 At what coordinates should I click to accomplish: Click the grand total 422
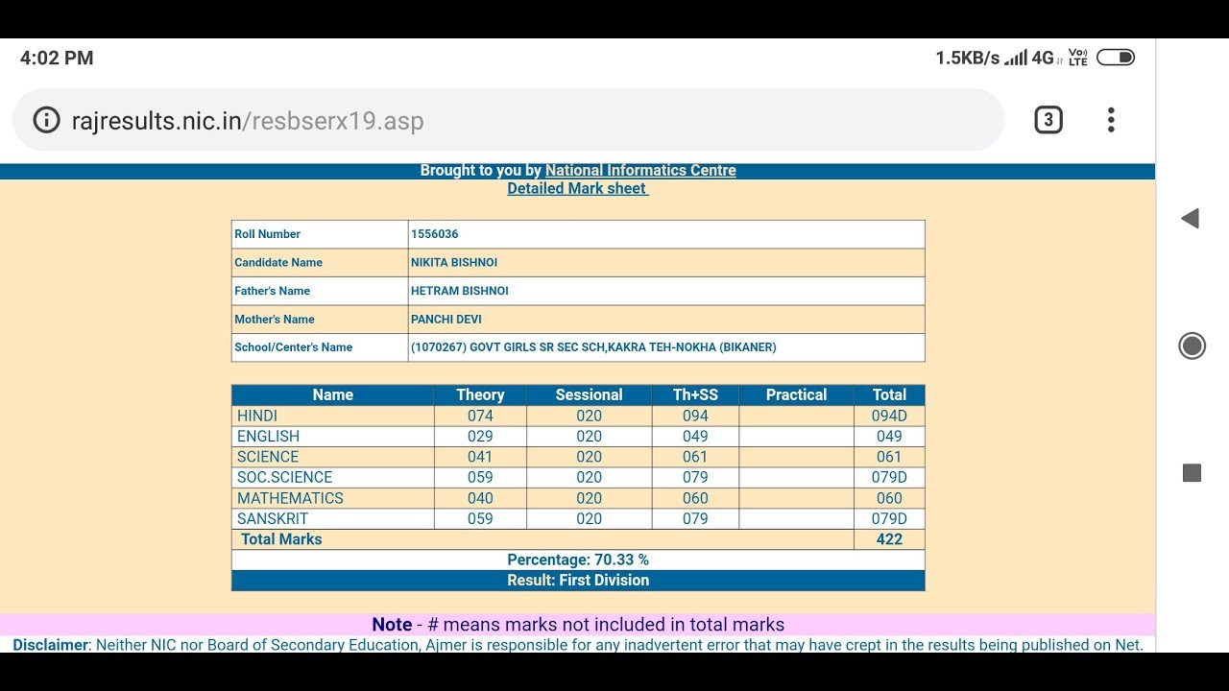point(889,539)
